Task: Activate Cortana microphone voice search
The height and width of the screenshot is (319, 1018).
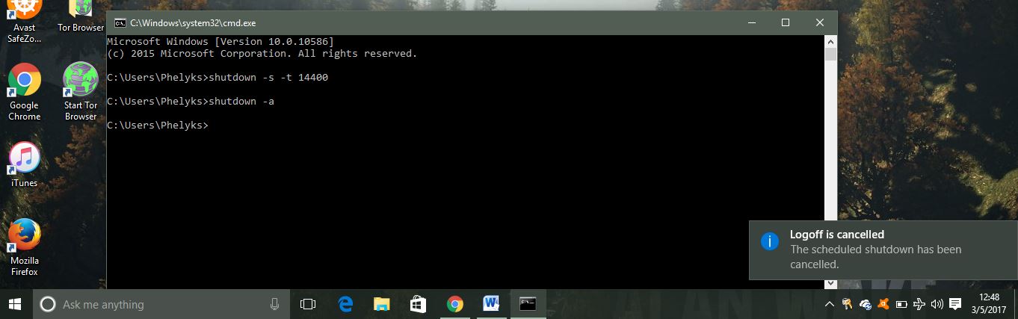Action: [x=274, y=304]
